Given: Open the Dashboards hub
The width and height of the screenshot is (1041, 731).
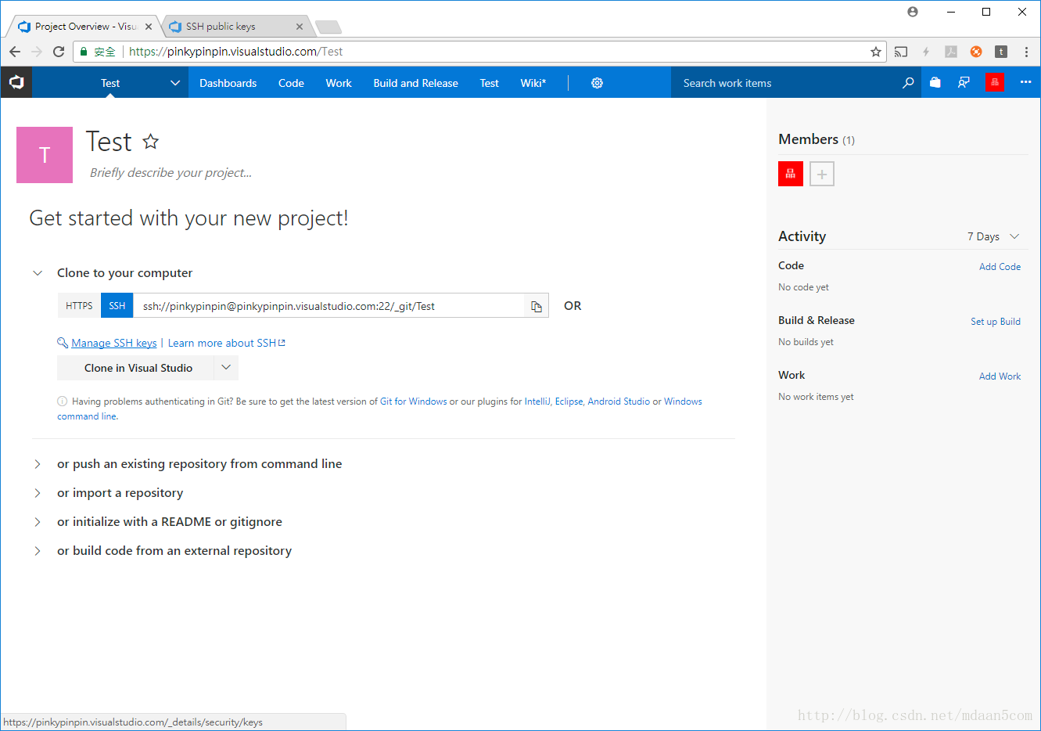Looking at the screenshot, I should click(228, 83).
